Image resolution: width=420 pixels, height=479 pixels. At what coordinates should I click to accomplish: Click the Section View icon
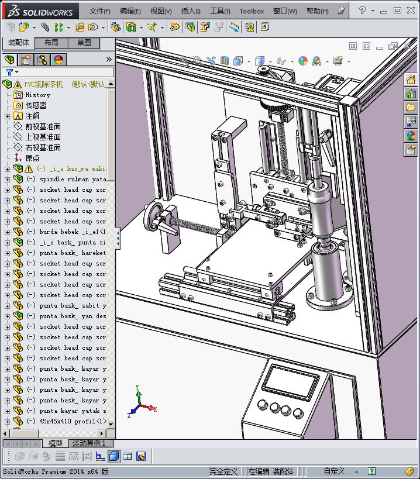(x=225, y=61)
